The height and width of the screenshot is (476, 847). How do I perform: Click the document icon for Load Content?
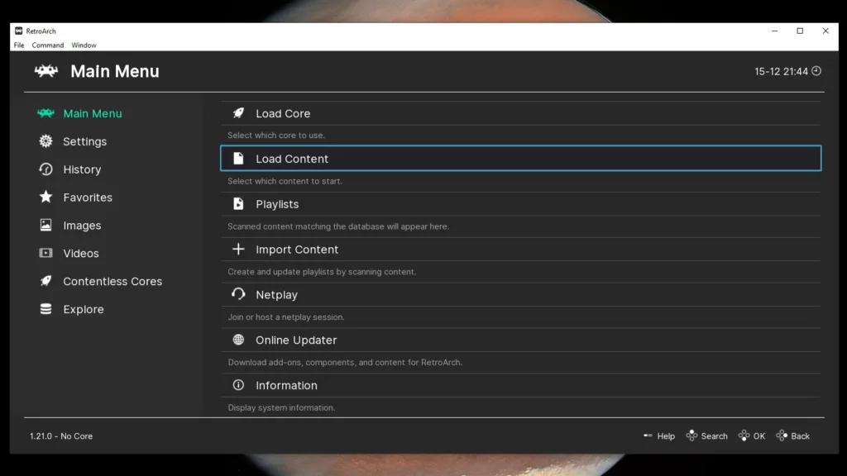tap(238, 159)
